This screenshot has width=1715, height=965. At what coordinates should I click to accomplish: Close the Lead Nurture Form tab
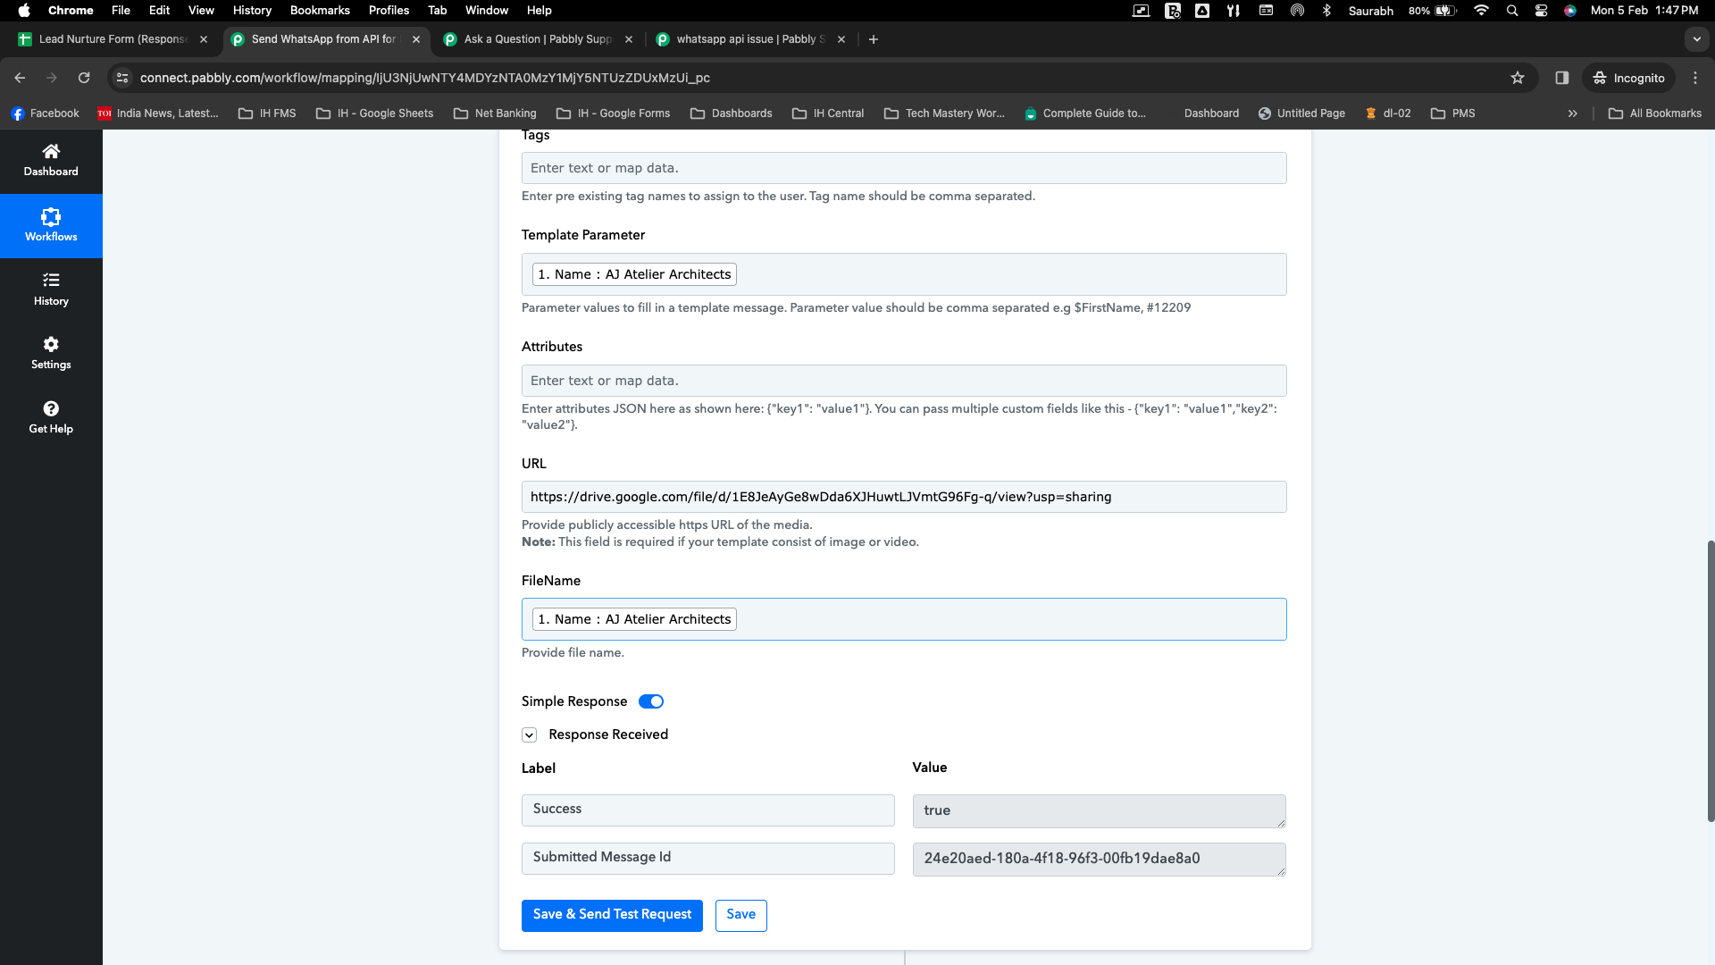204,39
